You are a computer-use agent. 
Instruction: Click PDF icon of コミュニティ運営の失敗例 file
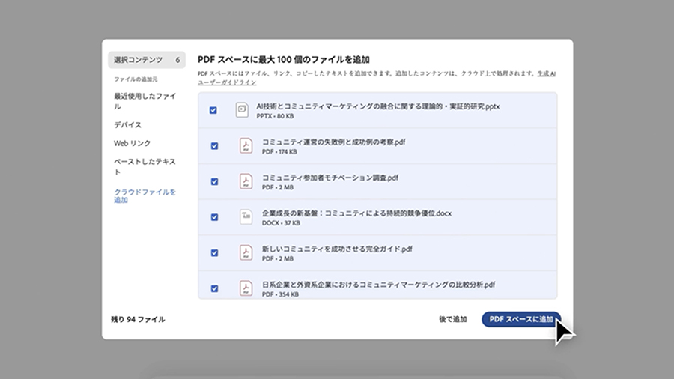tap(246, 145)
